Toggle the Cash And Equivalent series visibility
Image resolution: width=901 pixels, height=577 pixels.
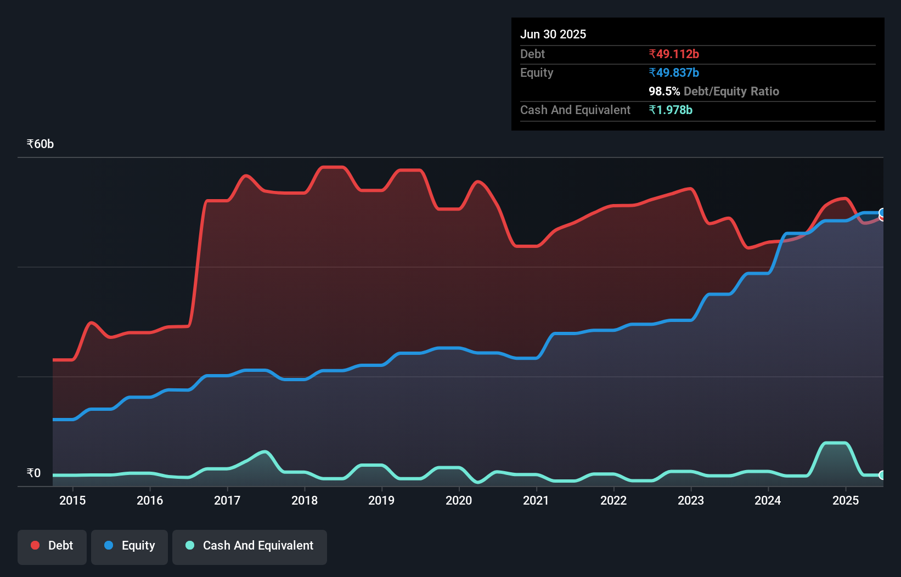[250, 545]
